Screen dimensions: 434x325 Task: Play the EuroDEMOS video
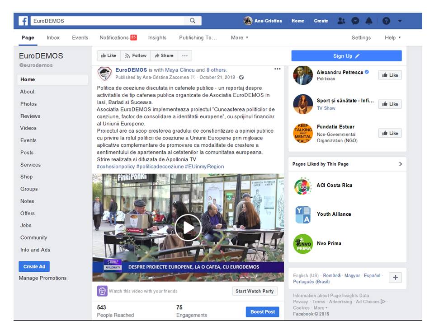[x=188, y=227]
